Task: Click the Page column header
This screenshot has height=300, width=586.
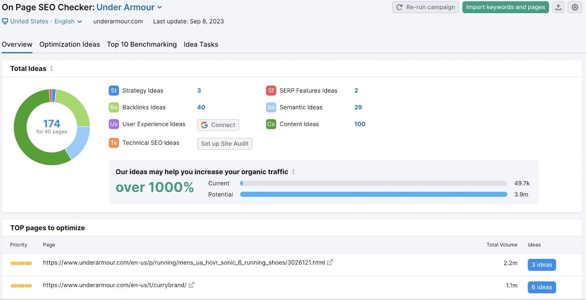Action: click(49, 245)
